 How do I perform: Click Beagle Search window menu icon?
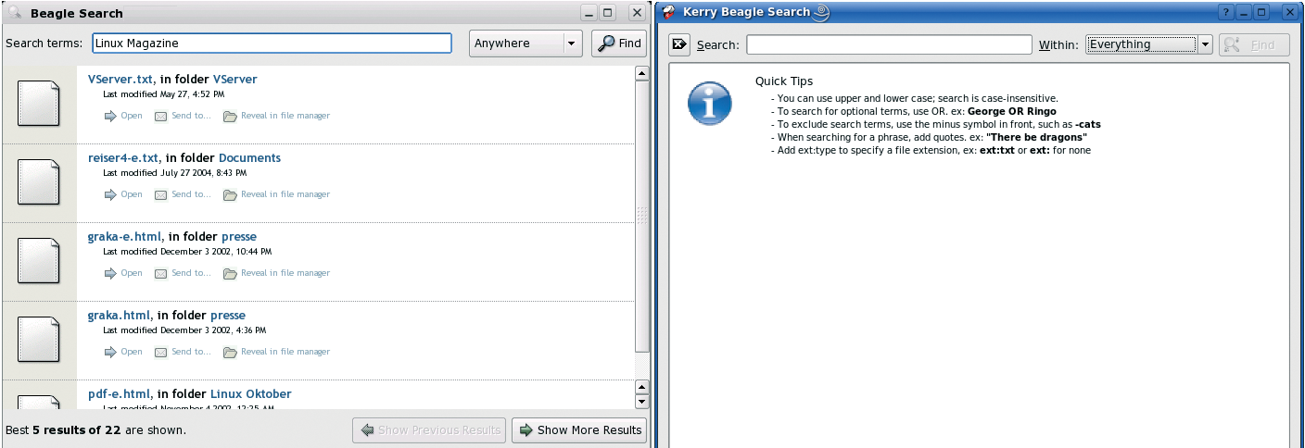tap(14, 13)
